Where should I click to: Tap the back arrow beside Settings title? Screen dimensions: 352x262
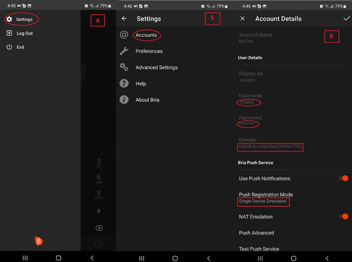click(124, 18)
